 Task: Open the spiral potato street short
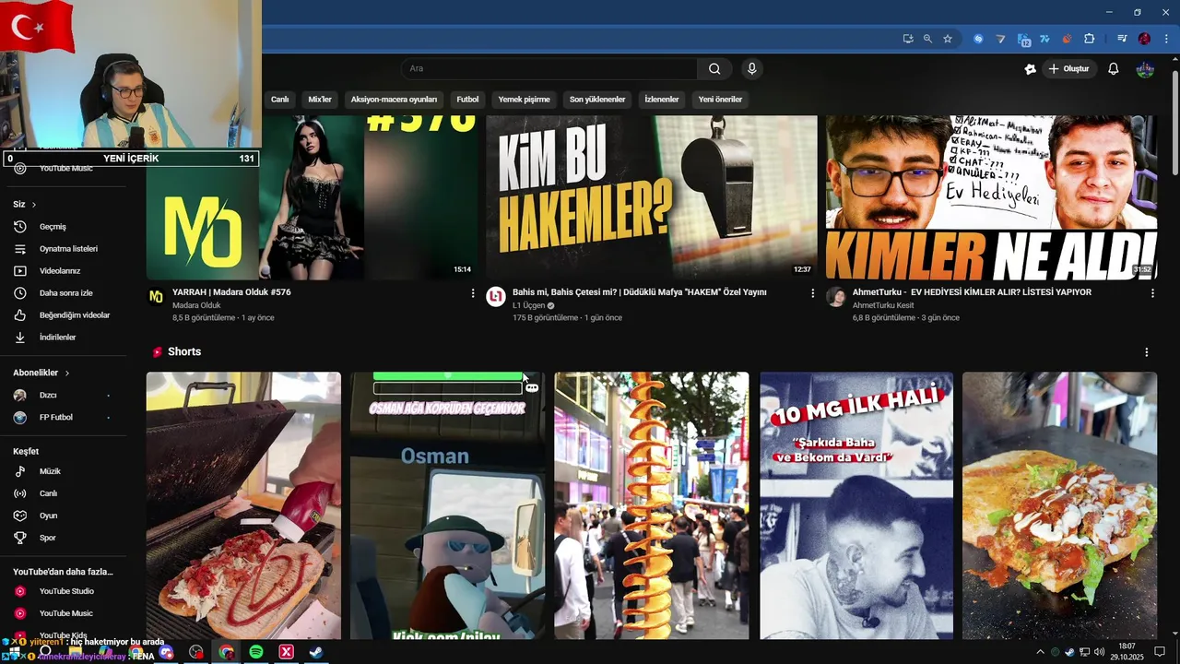point(652,505)
